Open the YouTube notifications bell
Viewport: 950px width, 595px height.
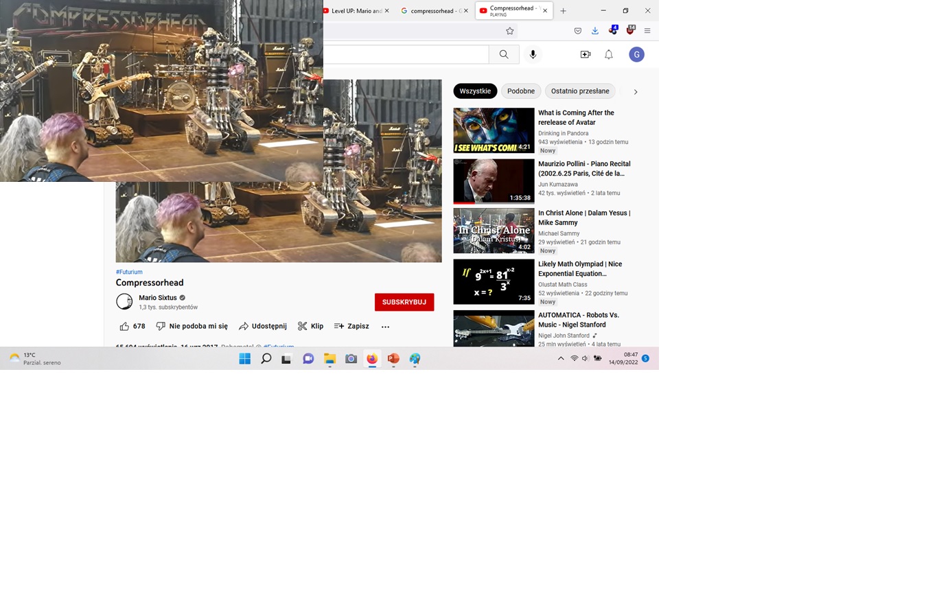608,54
